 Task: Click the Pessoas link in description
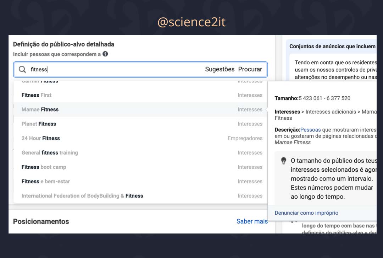(x=310, y=130)
